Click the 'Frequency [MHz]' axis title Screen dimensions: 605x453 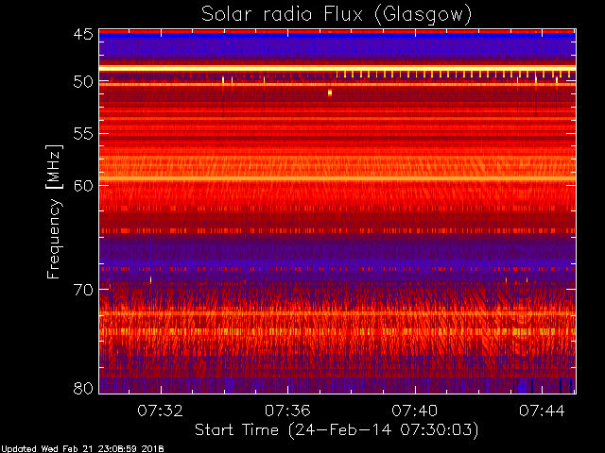pos(54,211)
